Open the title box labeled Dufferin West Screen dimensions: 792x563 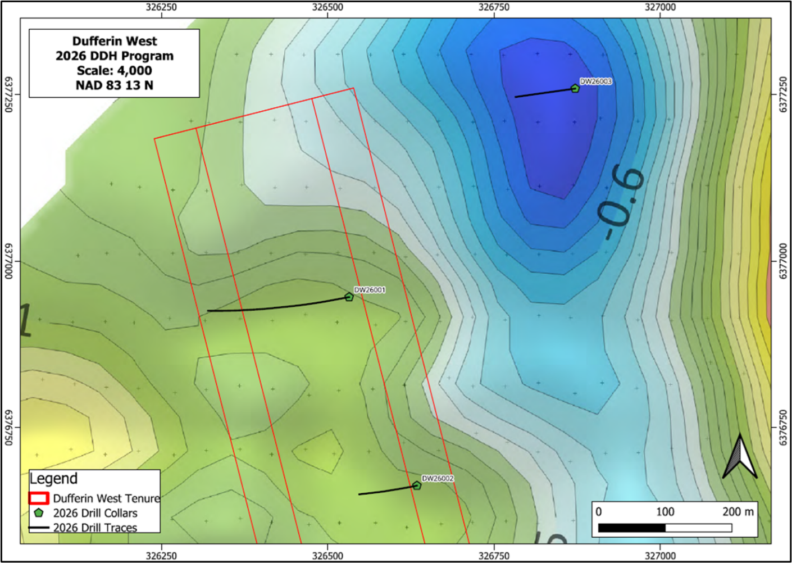coord(114,42)
